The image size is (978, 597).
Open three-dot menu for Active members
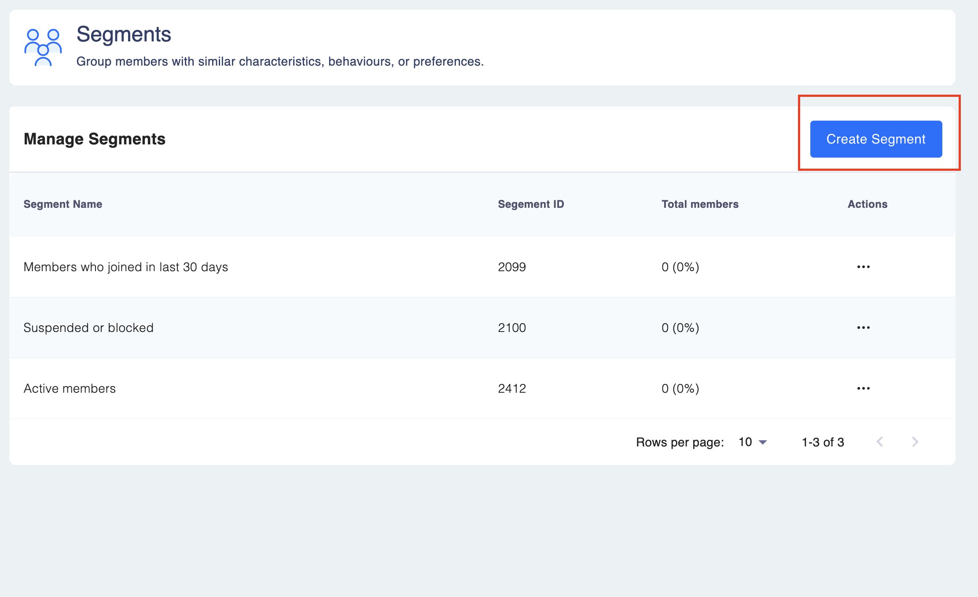(863, 388)
